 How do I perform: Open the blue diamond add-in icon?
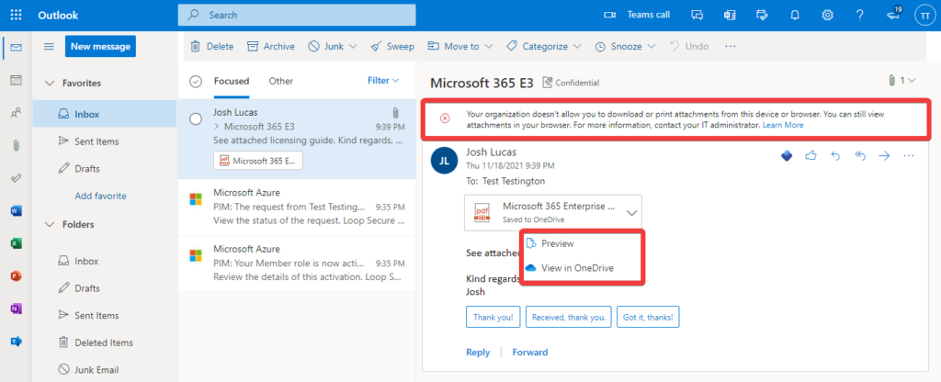(787, 156)
